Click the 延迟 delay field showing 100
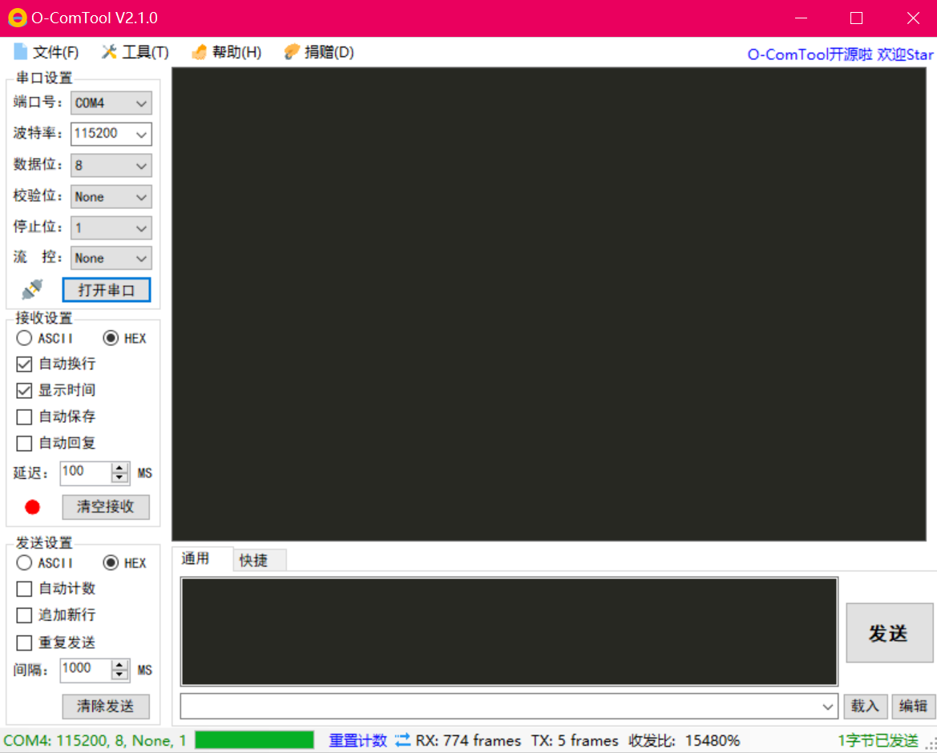The height and width of the screenshot is (753, 937). [86, 472]
